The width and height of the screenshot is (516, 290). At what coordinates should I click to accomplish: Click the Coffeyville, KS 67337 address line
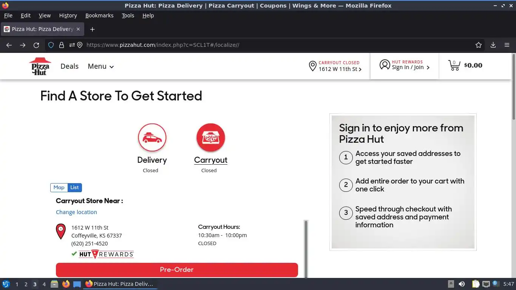tap(97, 235)
